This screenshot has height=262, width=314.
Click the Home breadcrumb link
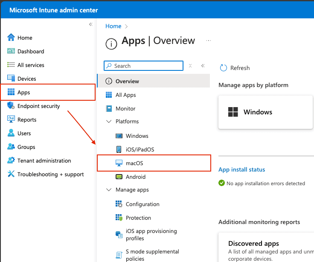(x=113, y=26)
